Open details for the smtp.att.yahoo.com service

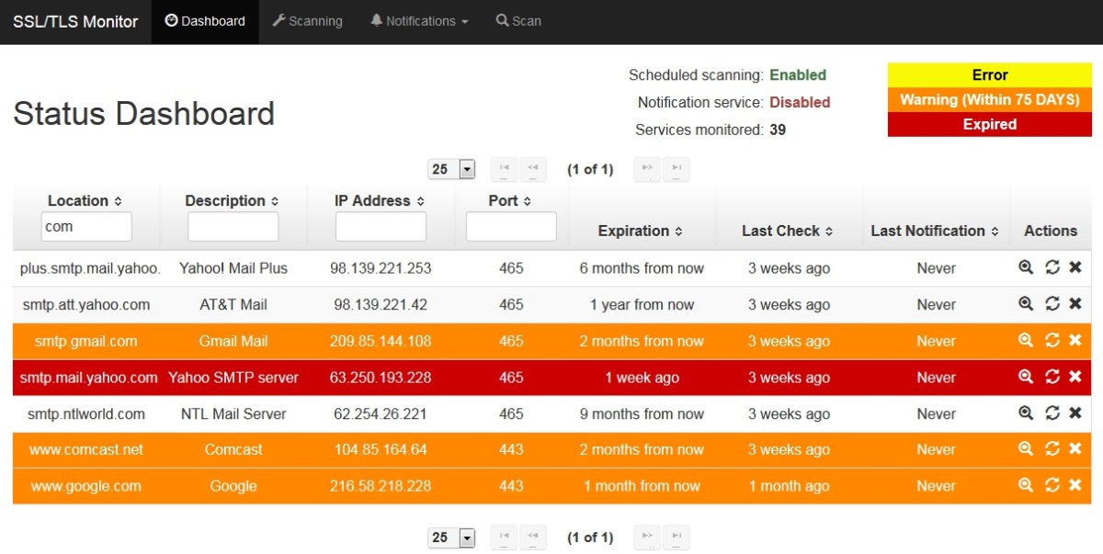coord(1025,303)
